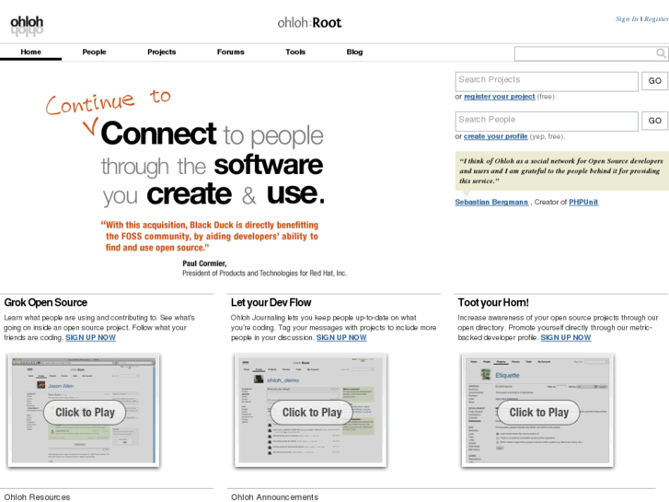The image size is (669, 502).
Task: Switch to the Projects tab
Action: (161, 52)
